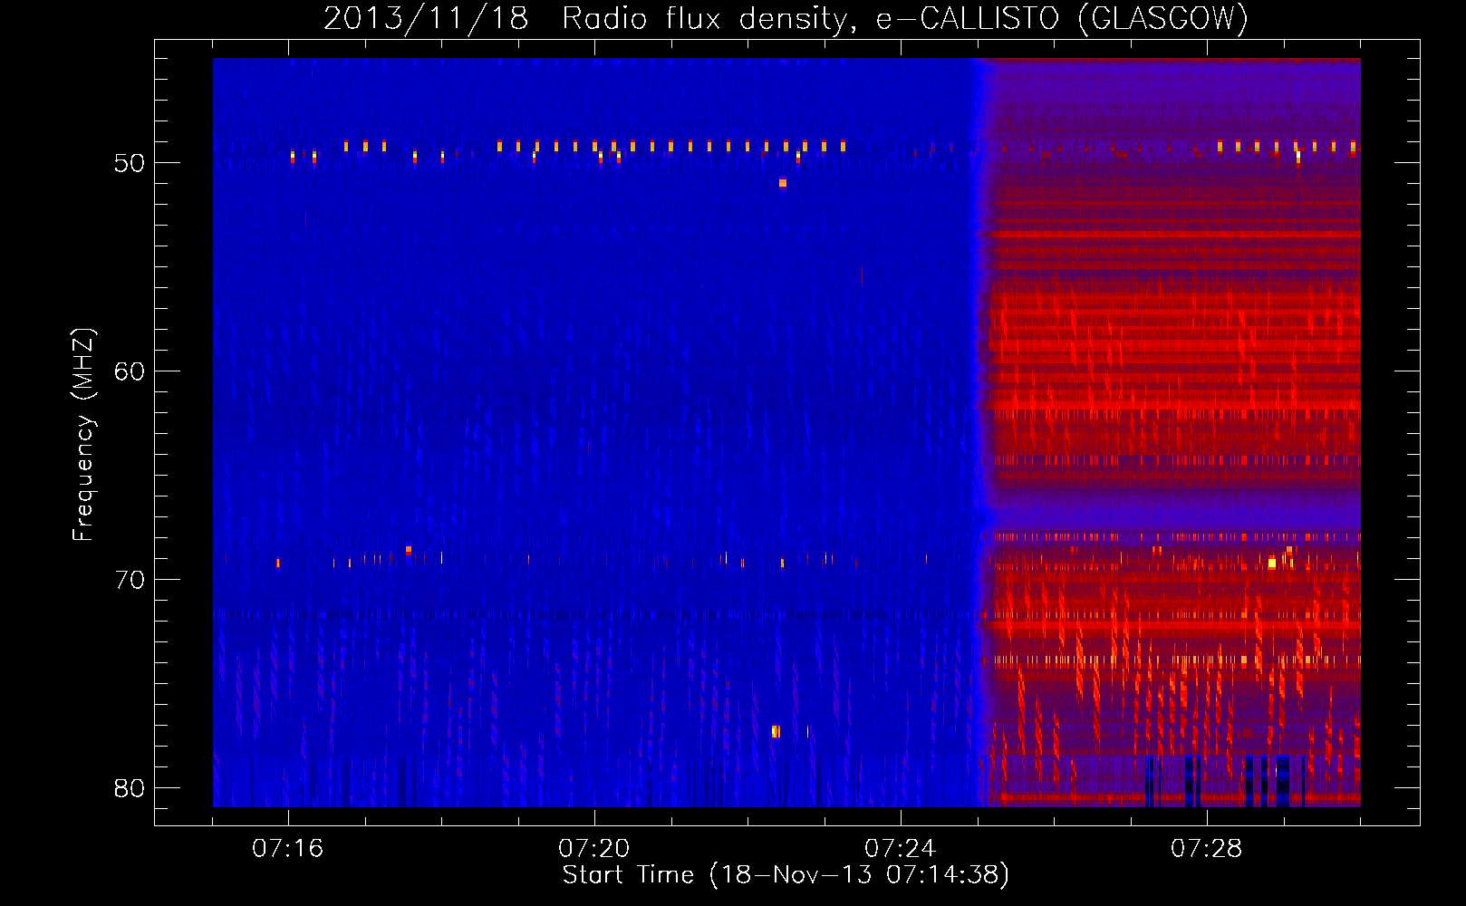This screenshot has width=1466, height=906.
Task: Click the 07:16 time tick label
Action: coord(288,849)
